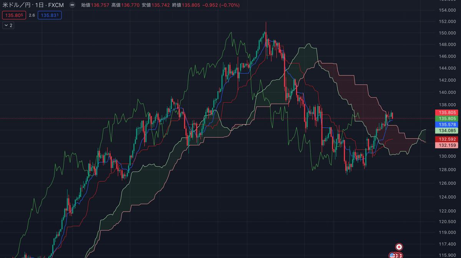This screenshot has height=258, width=461.
Task: Click 120.500 on the price axis
Action: [x=448, y=222]
